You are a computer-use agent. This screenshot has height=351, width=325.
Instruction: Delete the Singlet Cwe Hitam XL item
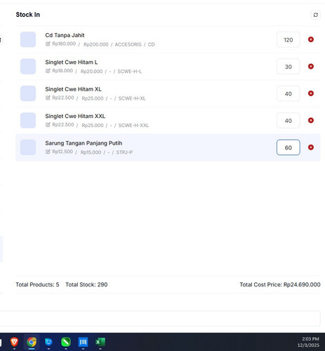(311, 93)
